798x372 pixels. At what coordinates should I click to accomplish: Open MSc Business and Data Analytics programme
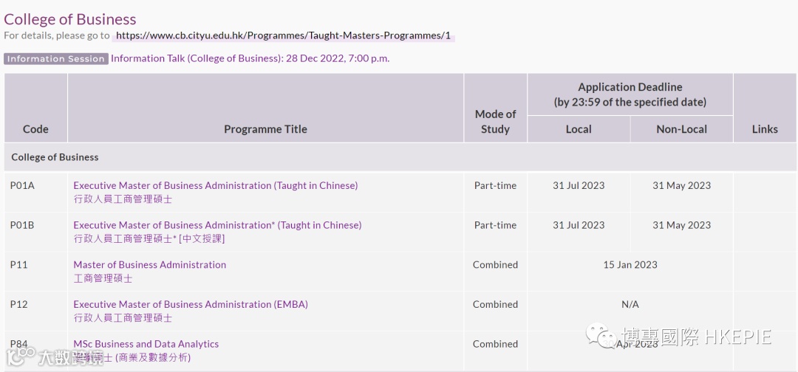tap(146, 344)
